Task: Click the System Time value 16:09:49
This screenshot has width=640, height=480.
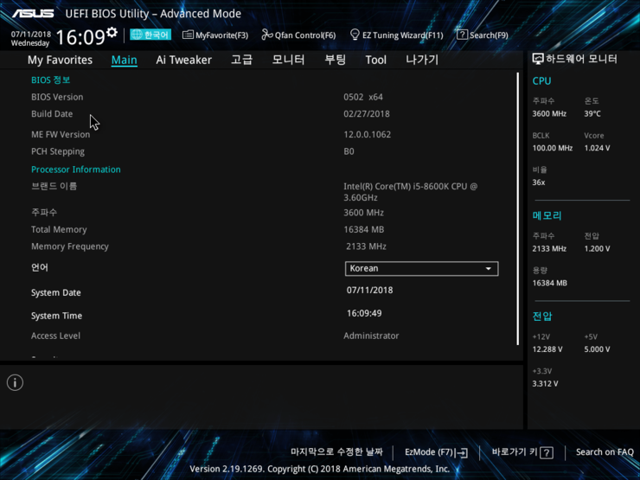Action: click(x=364, y=313)
